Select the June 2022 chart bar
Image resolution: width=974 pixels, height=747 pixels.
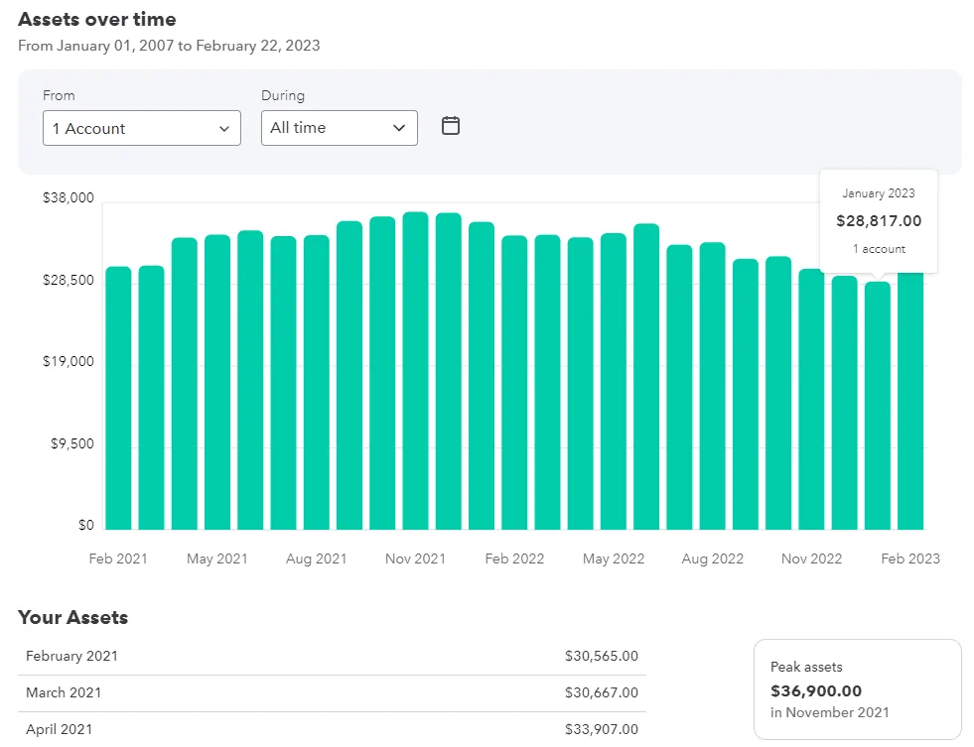646,377
